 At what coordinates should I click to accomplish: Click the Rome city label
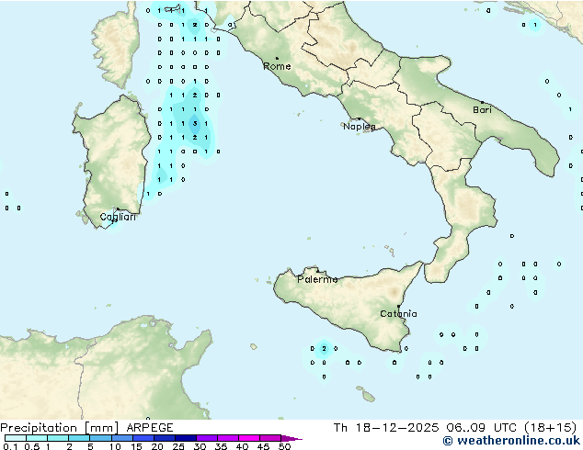coord(277,66)
